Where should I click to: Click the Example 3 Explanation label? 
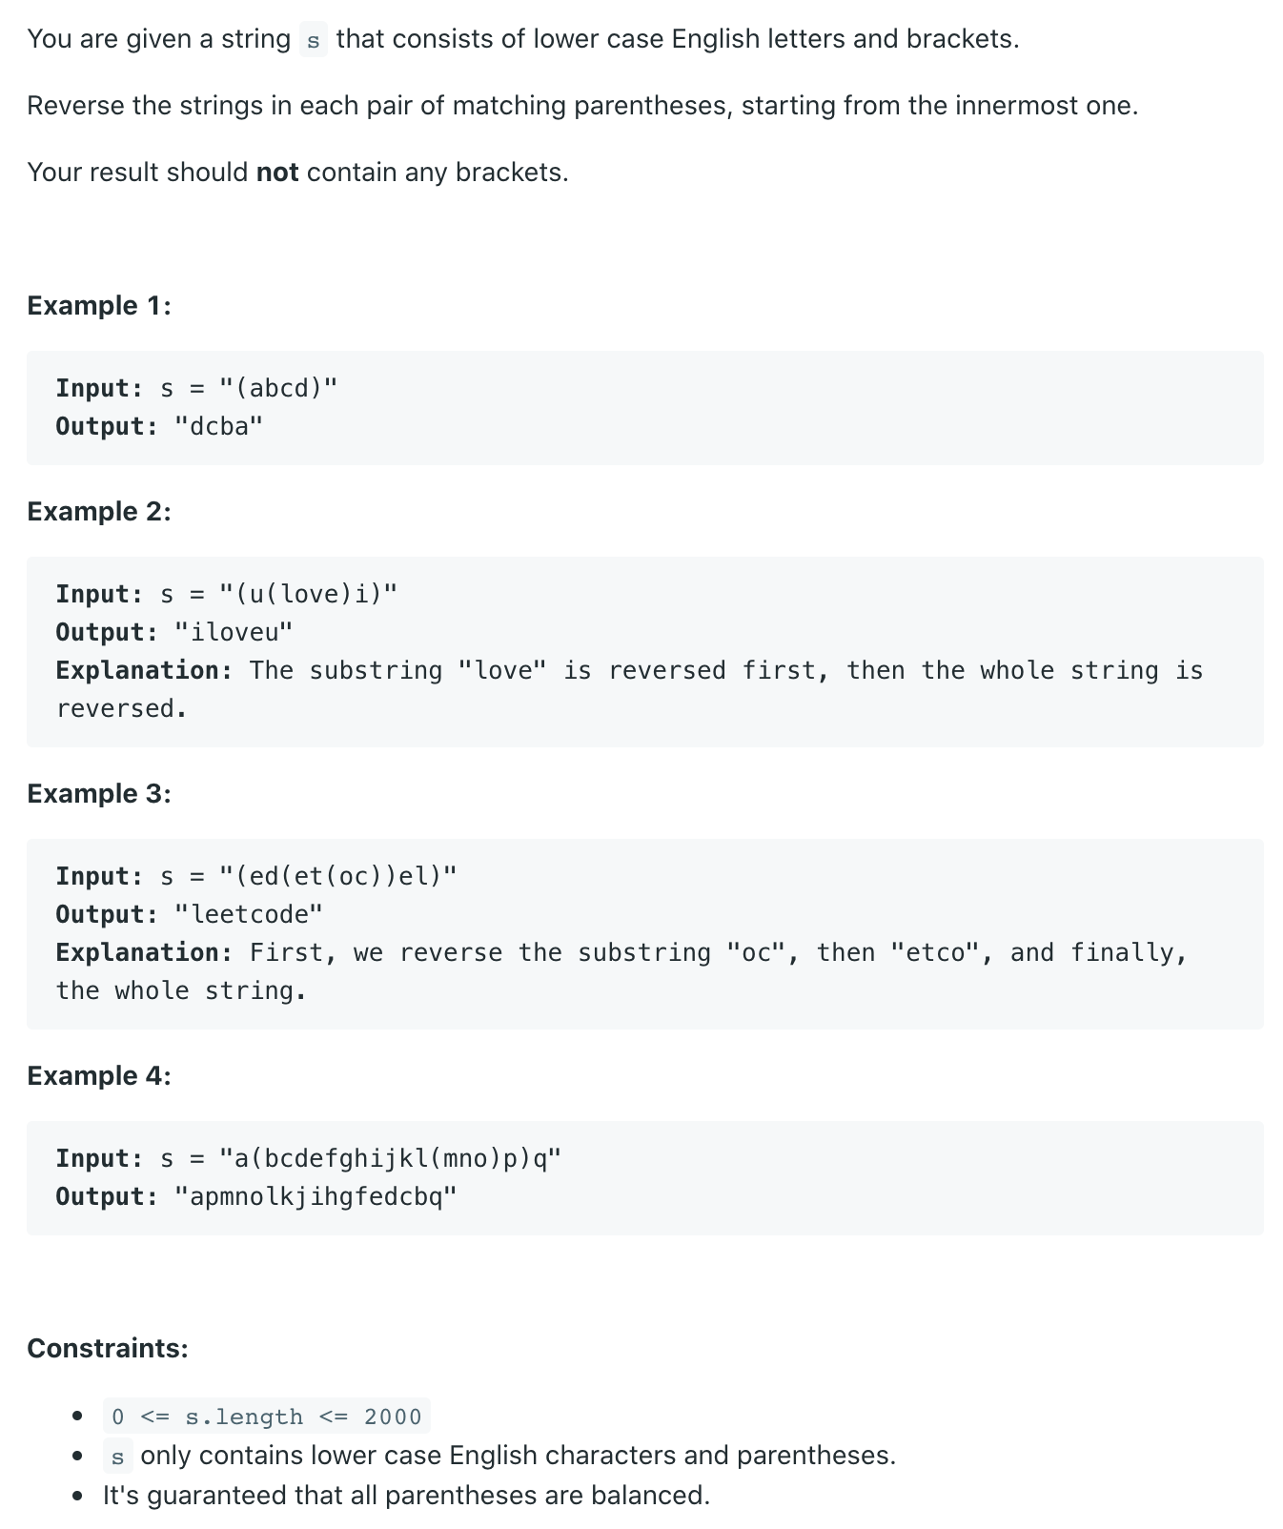click(x=144, y=952)
